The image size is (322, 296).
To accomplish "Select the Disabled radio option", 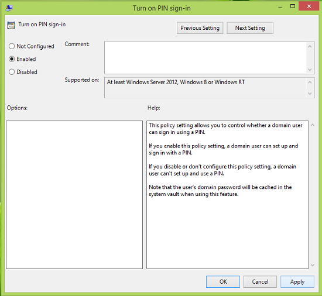I will (12, 72).
